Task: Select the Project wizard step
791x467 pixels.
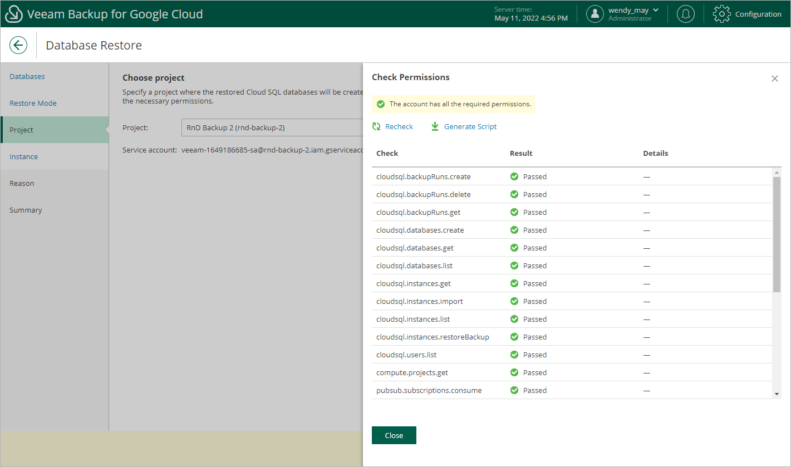Action: tap(55, 130)
